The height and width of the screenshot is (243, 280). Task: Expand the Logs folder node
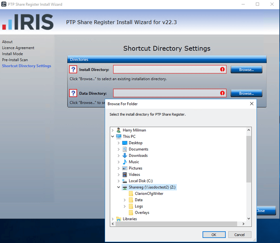pyautogui.click(x=125, y=206)
